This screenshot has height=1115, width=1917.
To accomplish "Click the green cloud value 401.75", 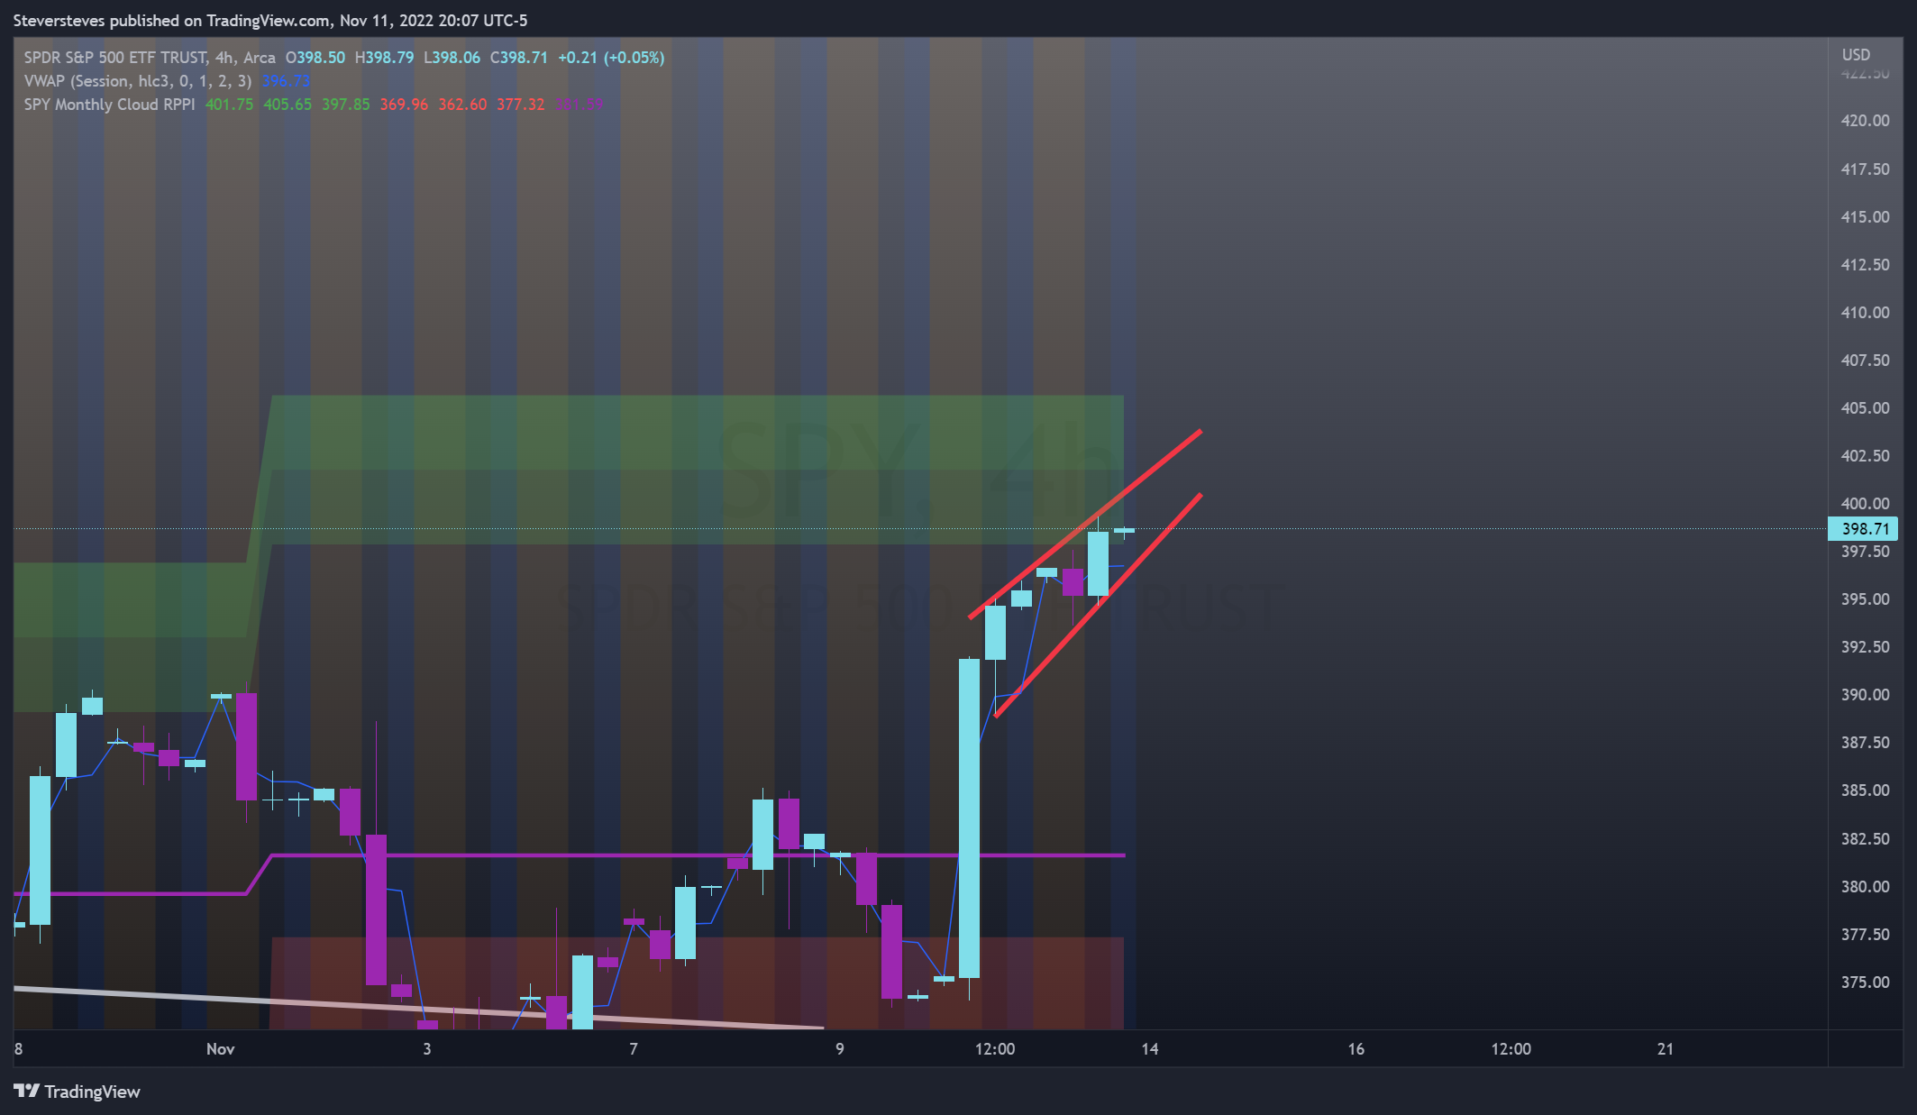I will click(229, 105).
